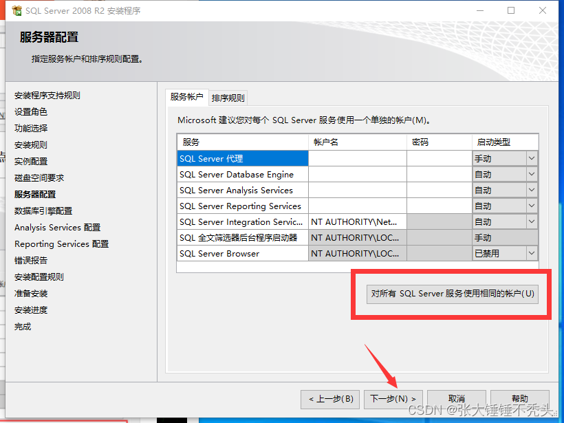Open startup type dropdown for SQL Server Analysis Services

(531, 190)
